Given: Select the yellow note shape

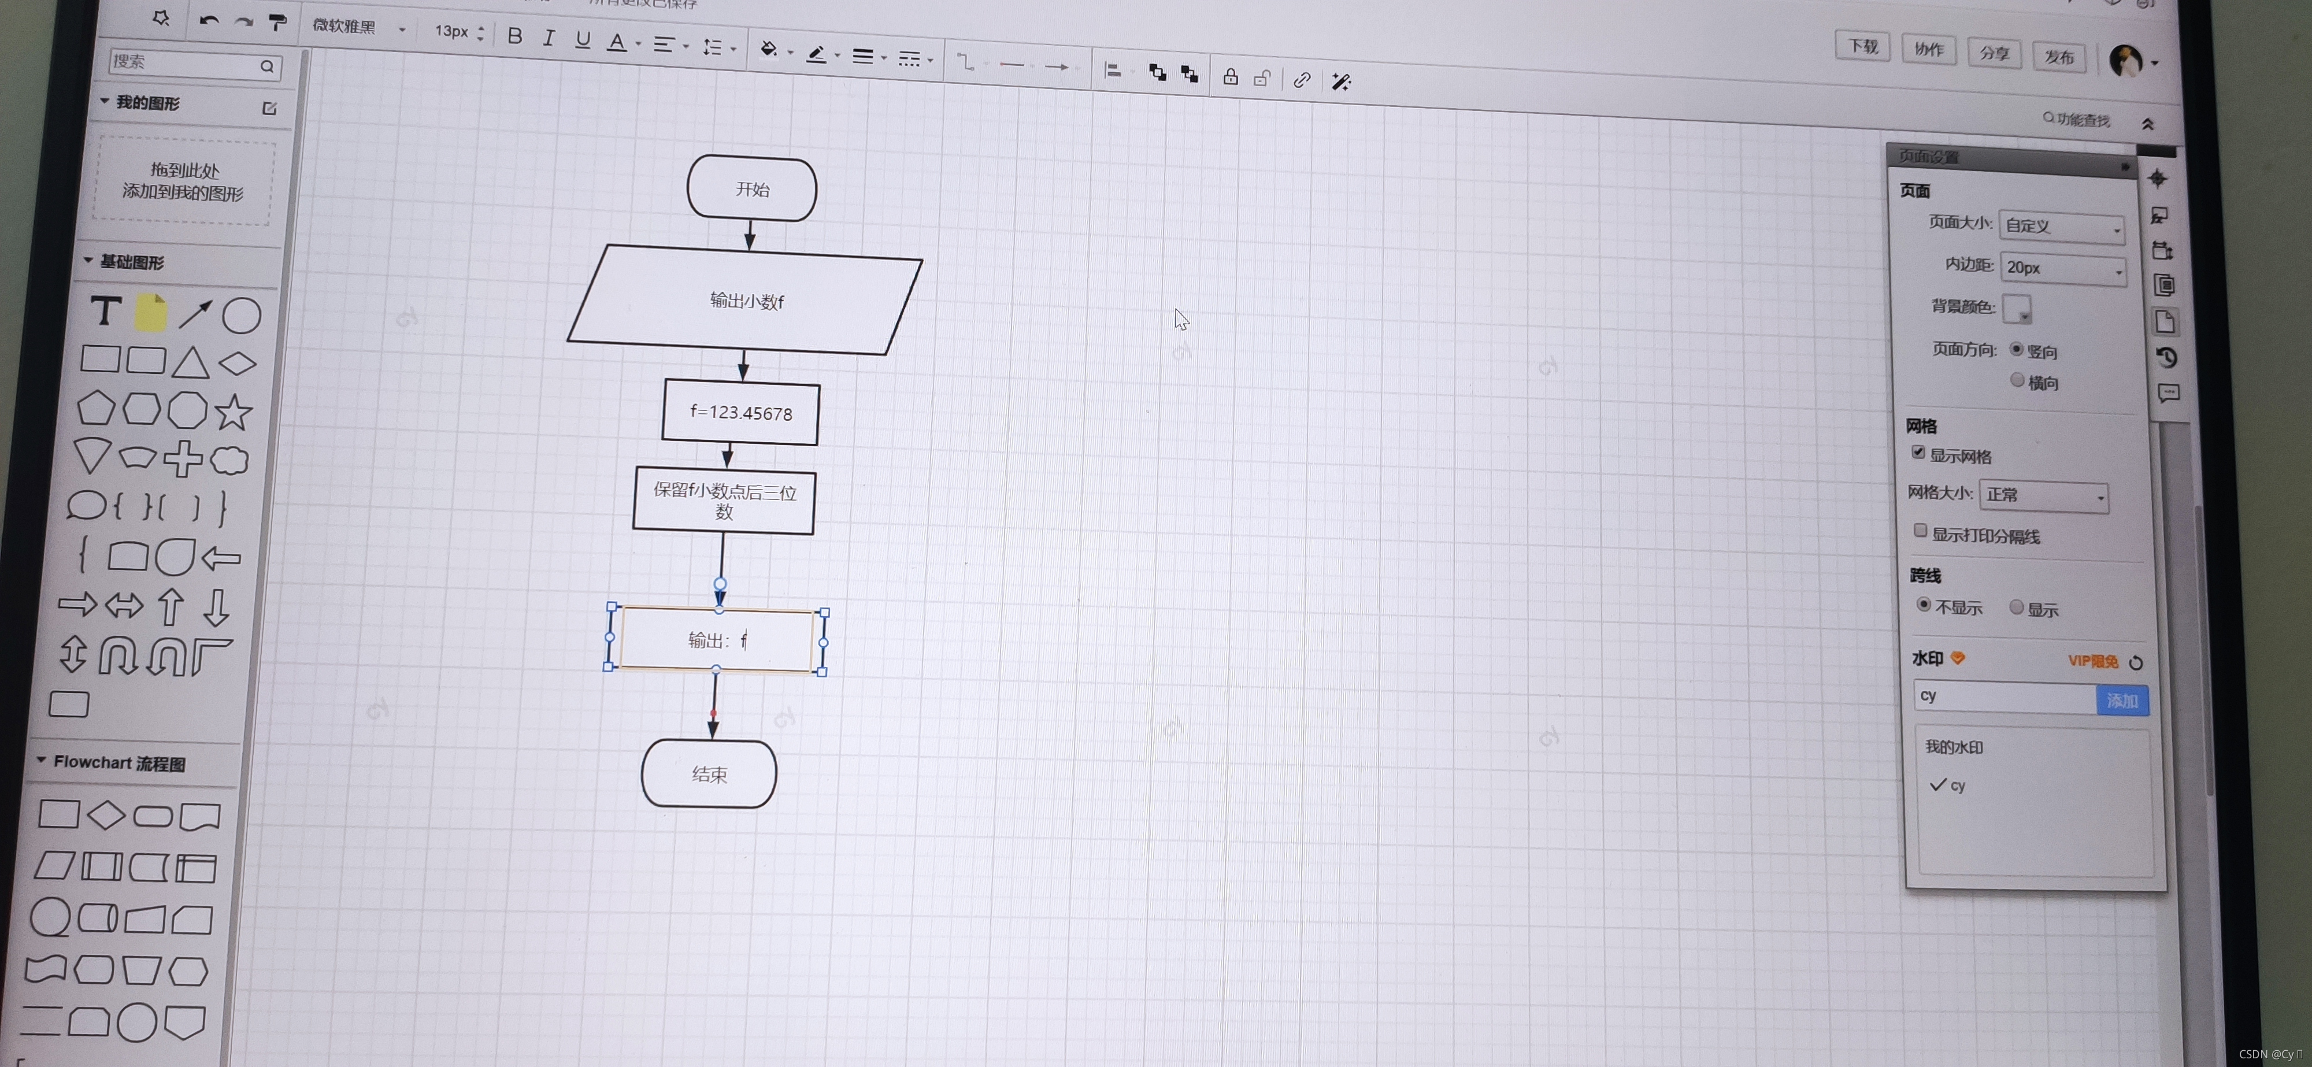Looking at the screenshot, I should click(151, 312).
